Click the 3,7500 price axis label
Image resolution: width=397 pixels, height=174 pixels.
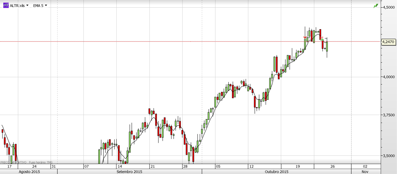tap(388, 115)
